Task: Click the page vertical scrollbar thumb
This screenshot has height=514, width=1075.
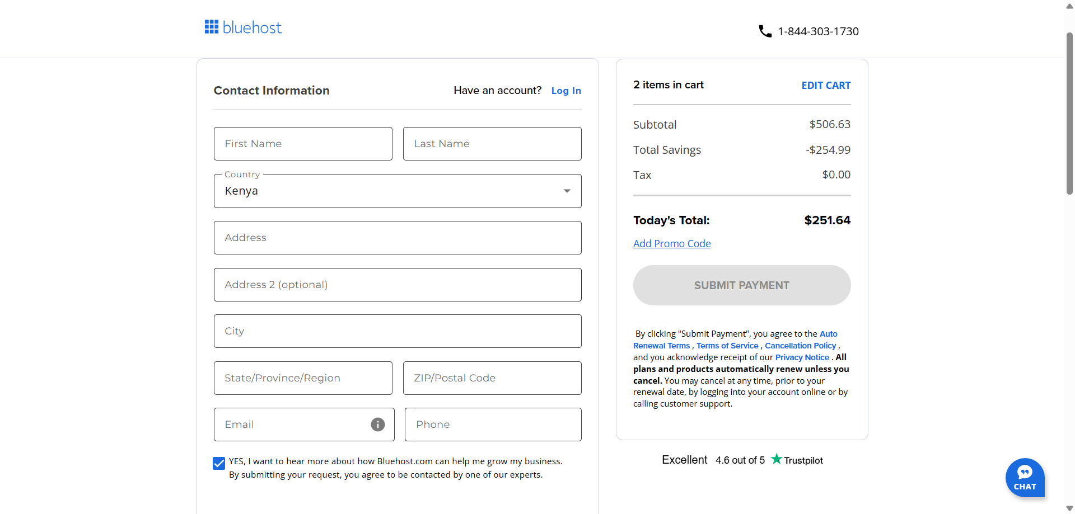Action: pyautogui.click(x=1069, y=114)
